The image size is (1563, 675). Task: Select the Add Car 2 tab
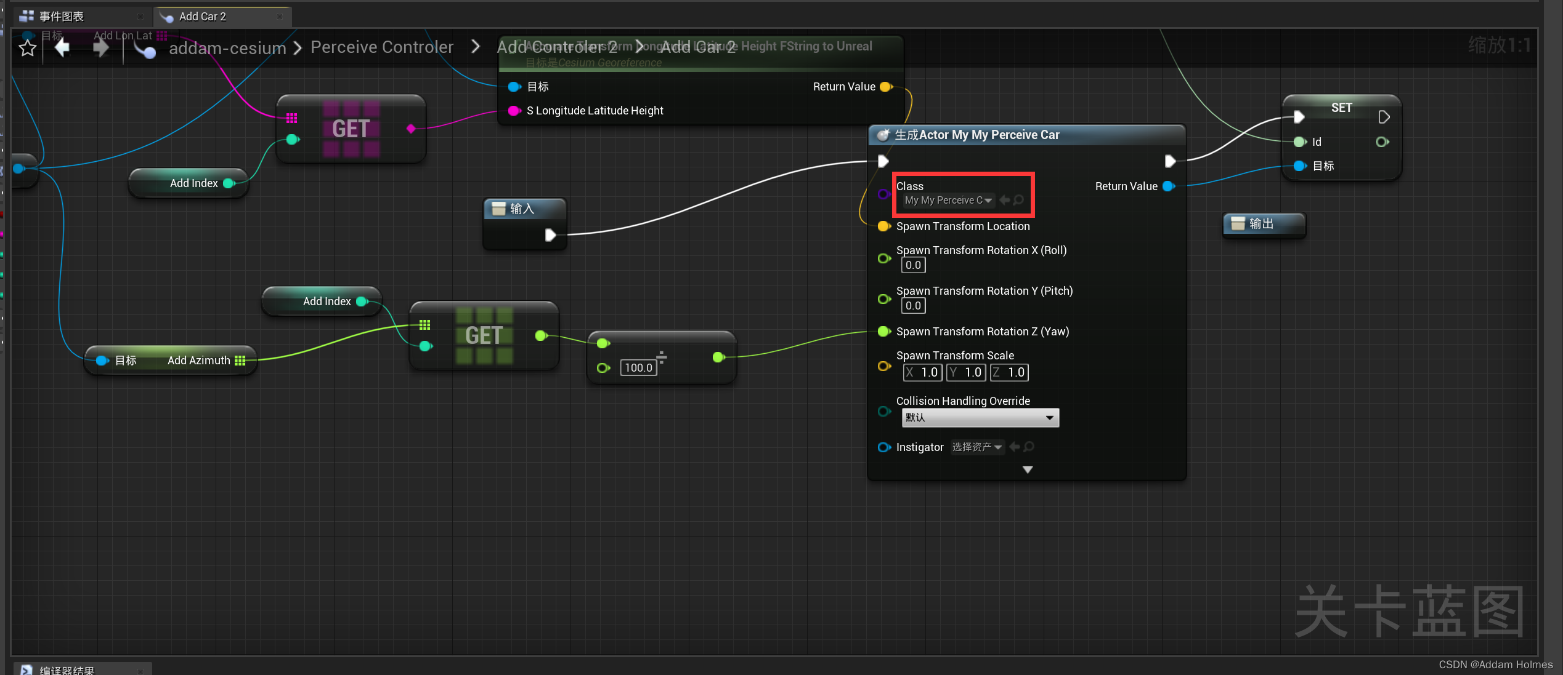pos(202,17)
